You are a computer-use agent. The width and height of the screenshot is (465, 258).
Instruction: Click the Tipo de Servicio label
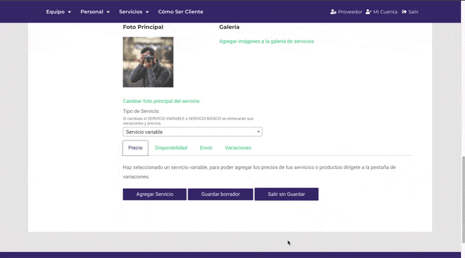141,111
